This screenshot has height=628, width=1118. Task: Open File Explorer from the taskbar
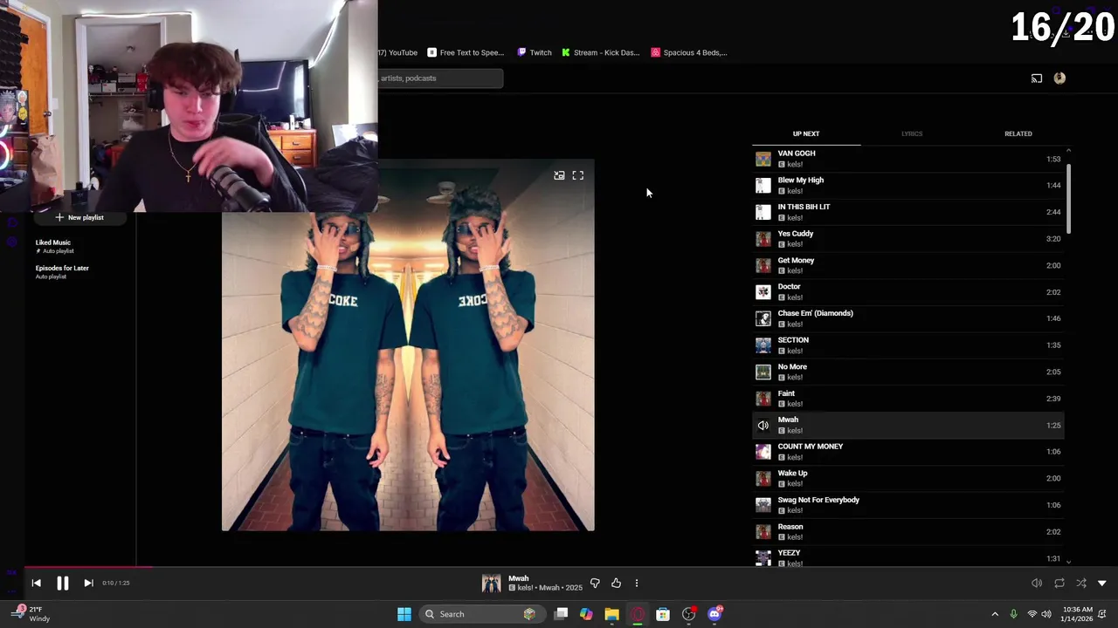[x=611, y=614]
